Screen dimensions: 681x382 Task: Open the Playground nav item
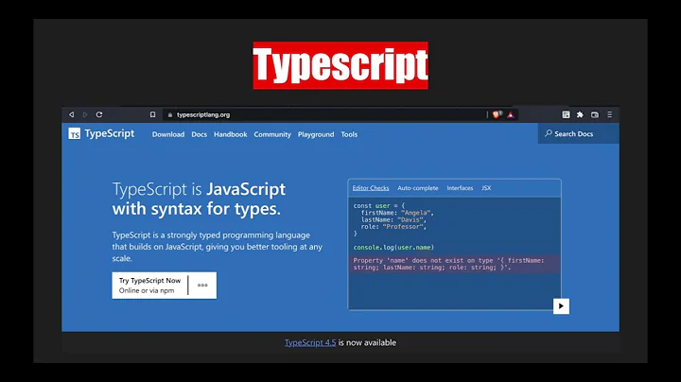316,134
